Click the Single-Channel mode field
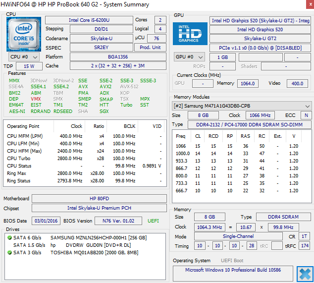314x283 pixels. [238, 236]
